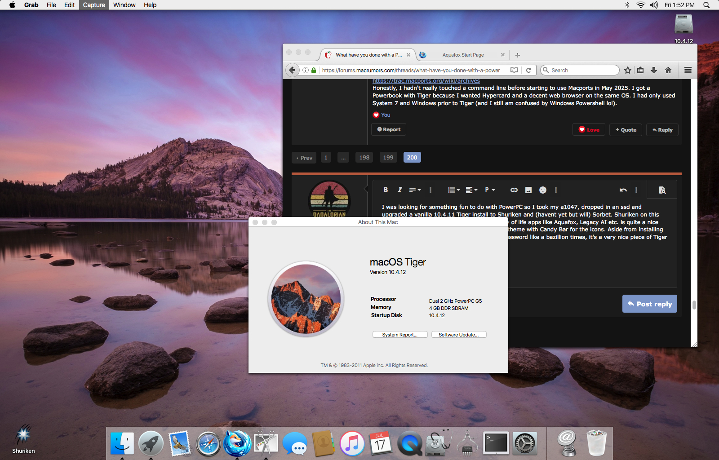Close the Aquafox Start Page tab
Viewport: 719px width, 460px height.
click(503, 55)
